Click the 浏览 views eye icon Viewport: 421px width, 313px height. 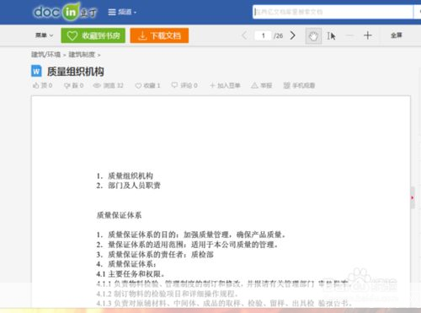pyautogui.click(x=97, y=85)
